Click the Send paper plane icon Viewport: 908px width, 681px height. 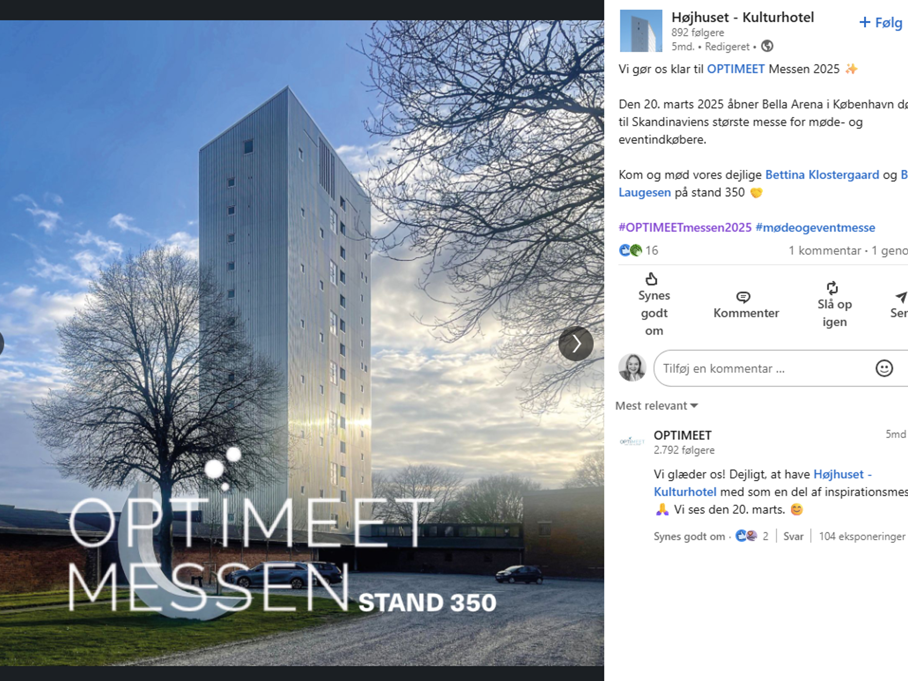click(x=901, y=297)
